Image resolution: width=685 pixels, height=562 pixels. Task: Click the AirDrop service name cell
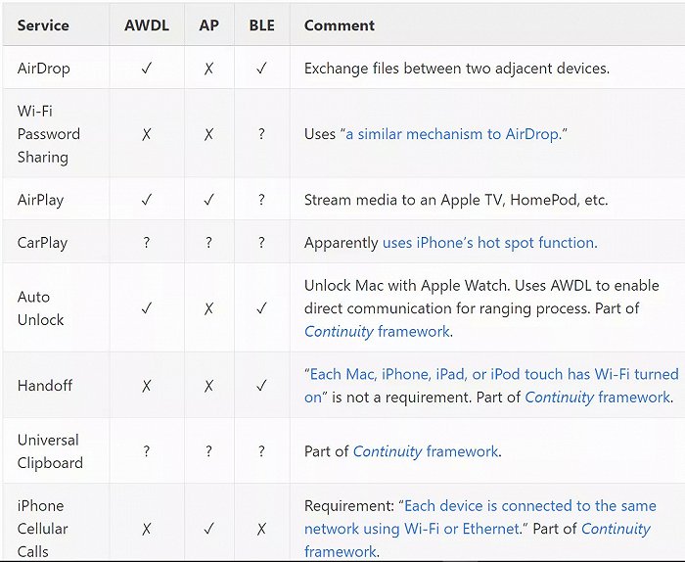coord(45,69)
